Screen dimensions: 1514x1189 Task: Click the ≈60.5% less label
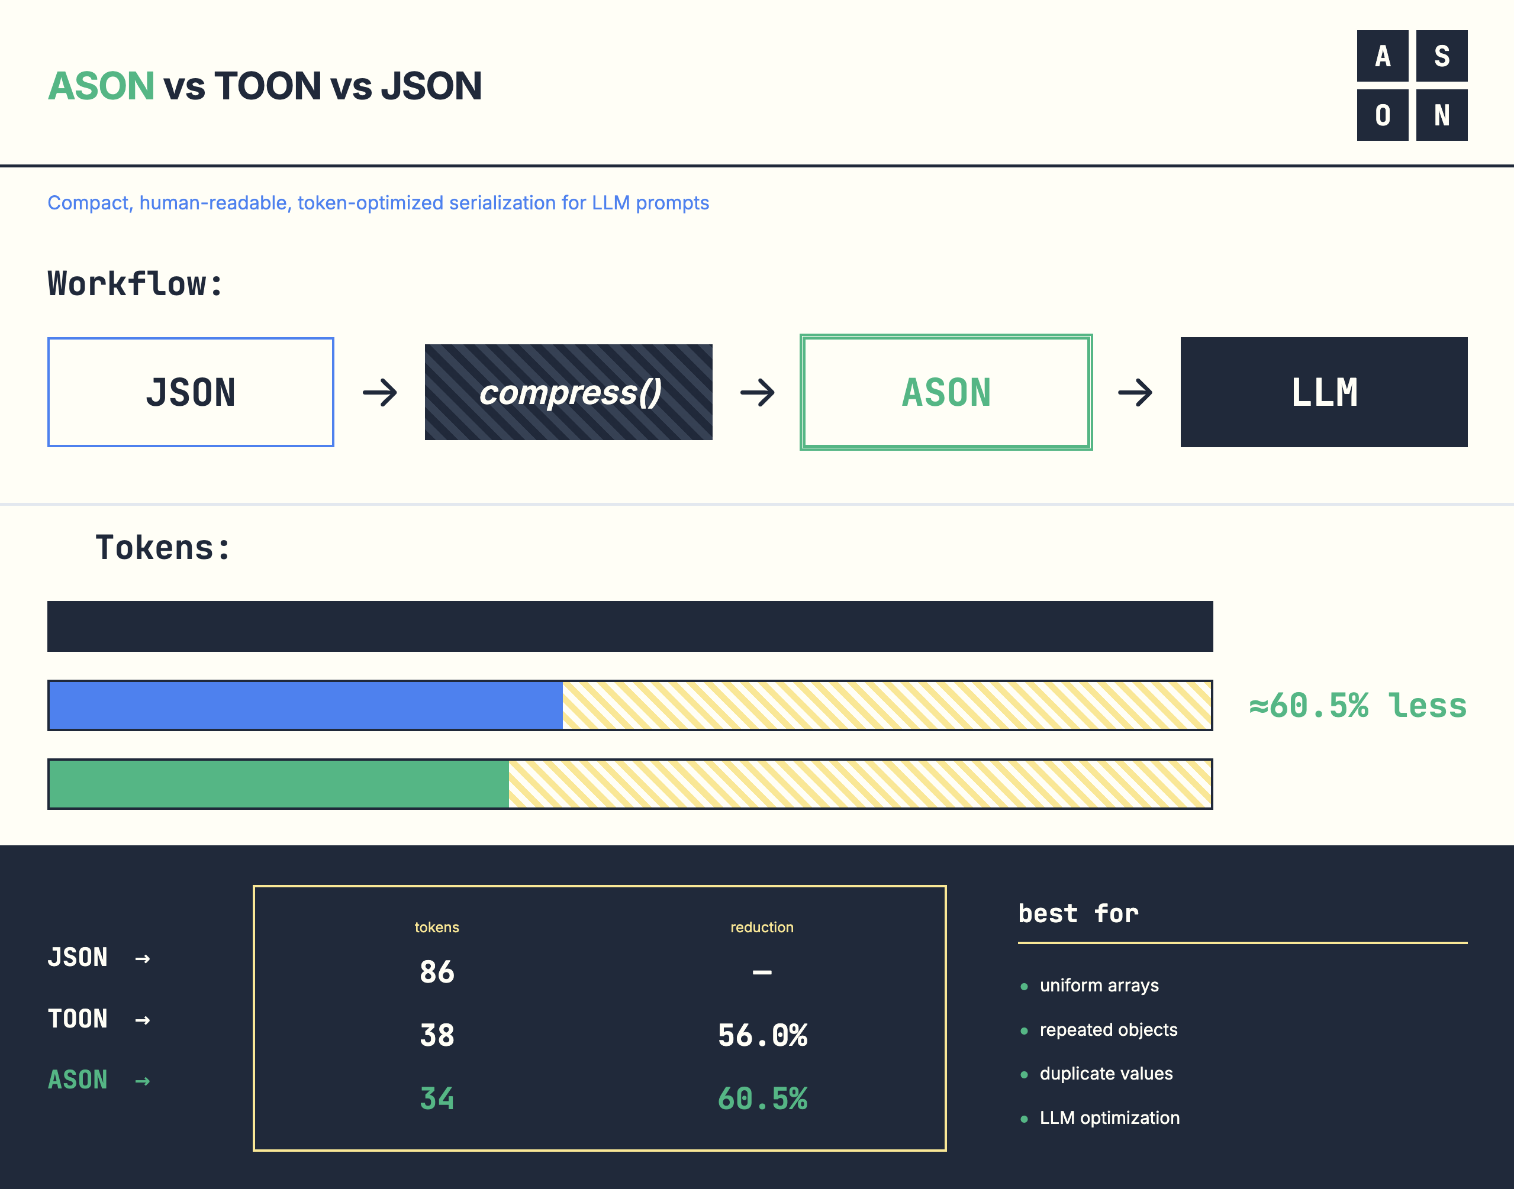point(1357,705)
